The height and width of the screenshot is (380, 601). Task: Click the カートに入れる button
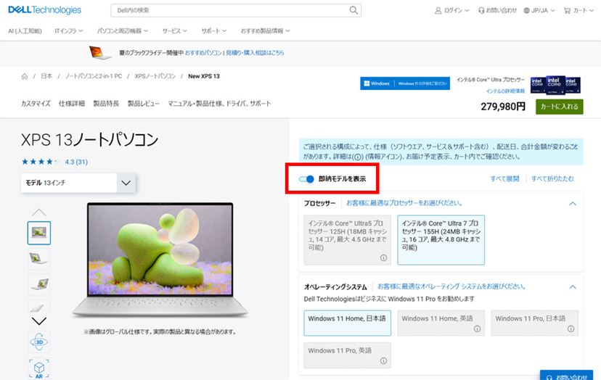coord(559,107)
